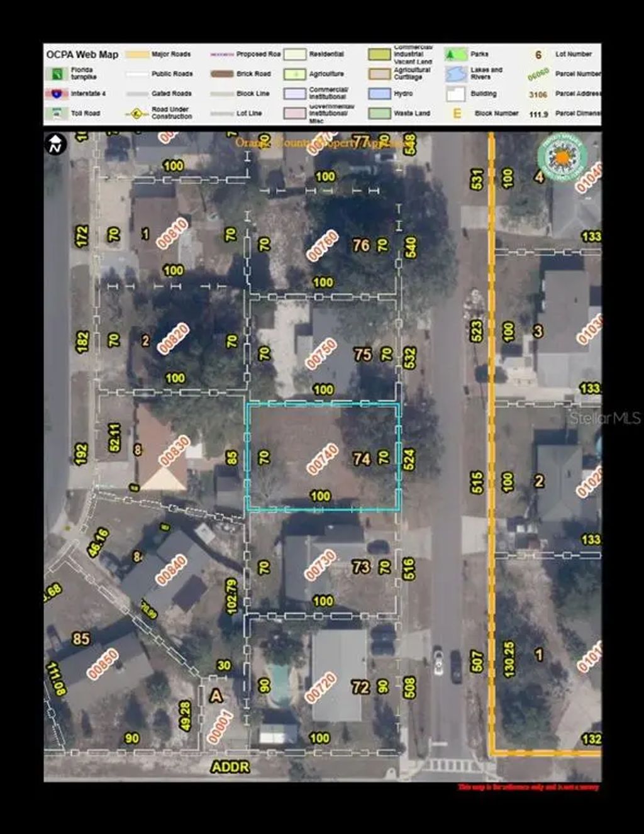Click the Commercial/Institutional legend swatch

pos(295,94)
